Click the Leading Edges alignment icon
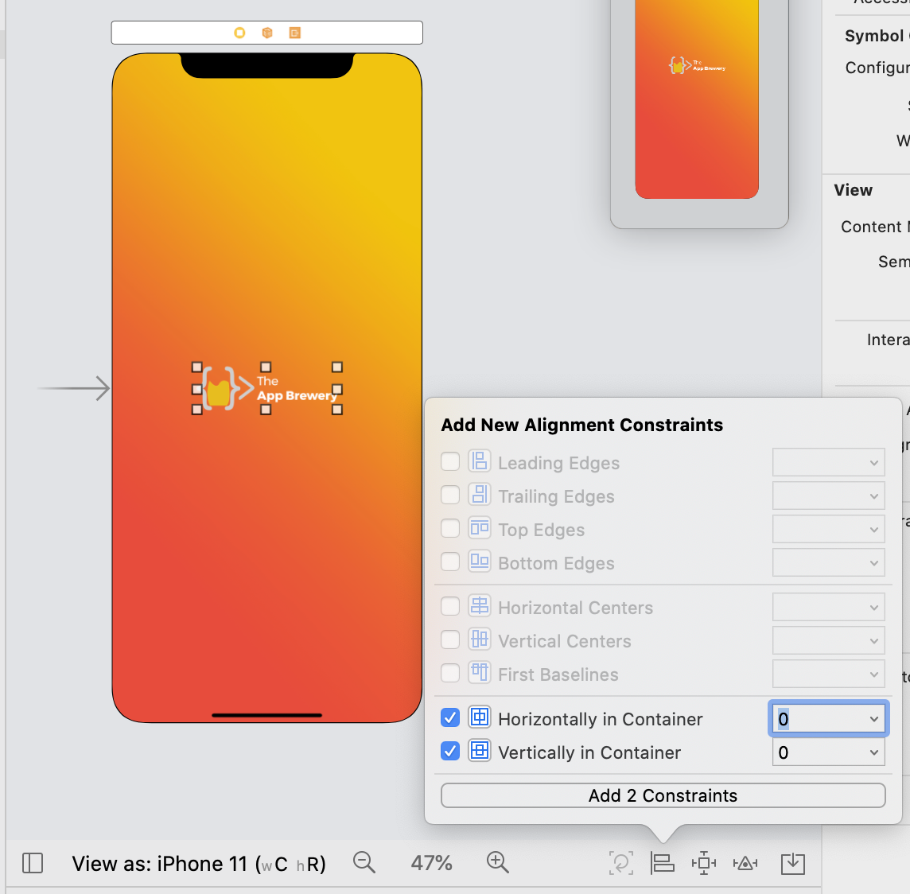The width and height of the screenshot is (910, 894). pos(480,462)
